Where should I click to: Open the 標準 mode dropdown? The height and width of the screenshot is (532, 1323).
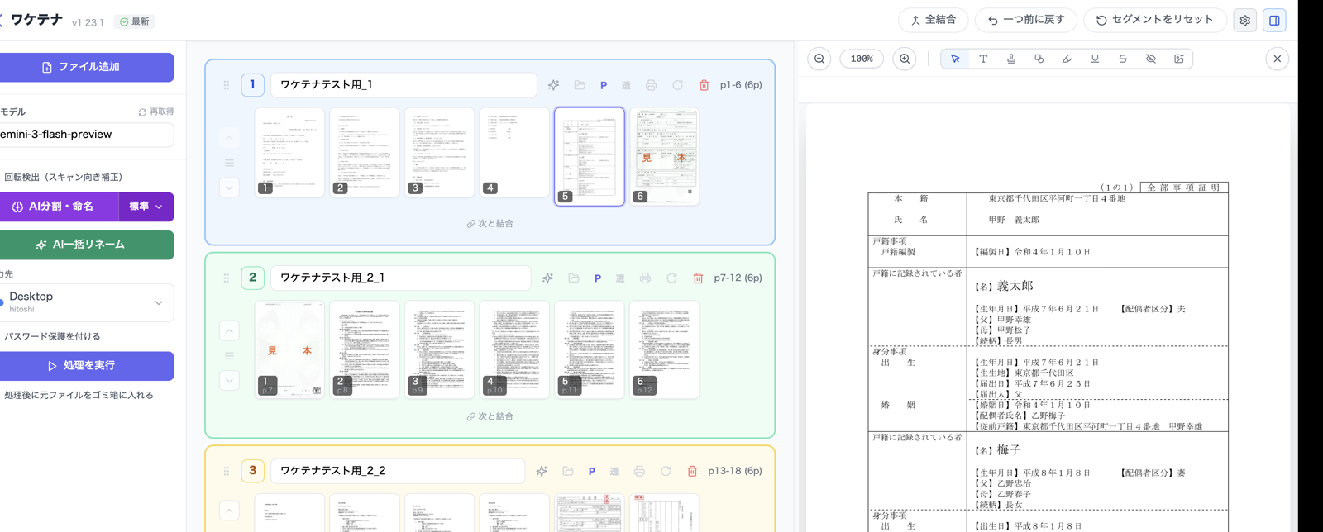(146, 207)
